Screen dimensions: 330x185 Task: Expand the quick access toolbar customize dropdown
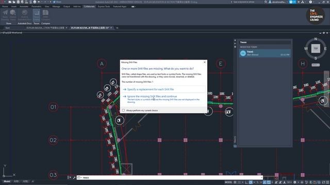pyautogui.click(x=51, y=2)
